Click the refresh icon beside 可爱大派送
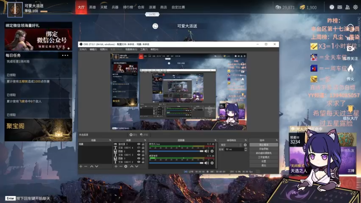Screen dimensions: 361x203 point(155,26)
